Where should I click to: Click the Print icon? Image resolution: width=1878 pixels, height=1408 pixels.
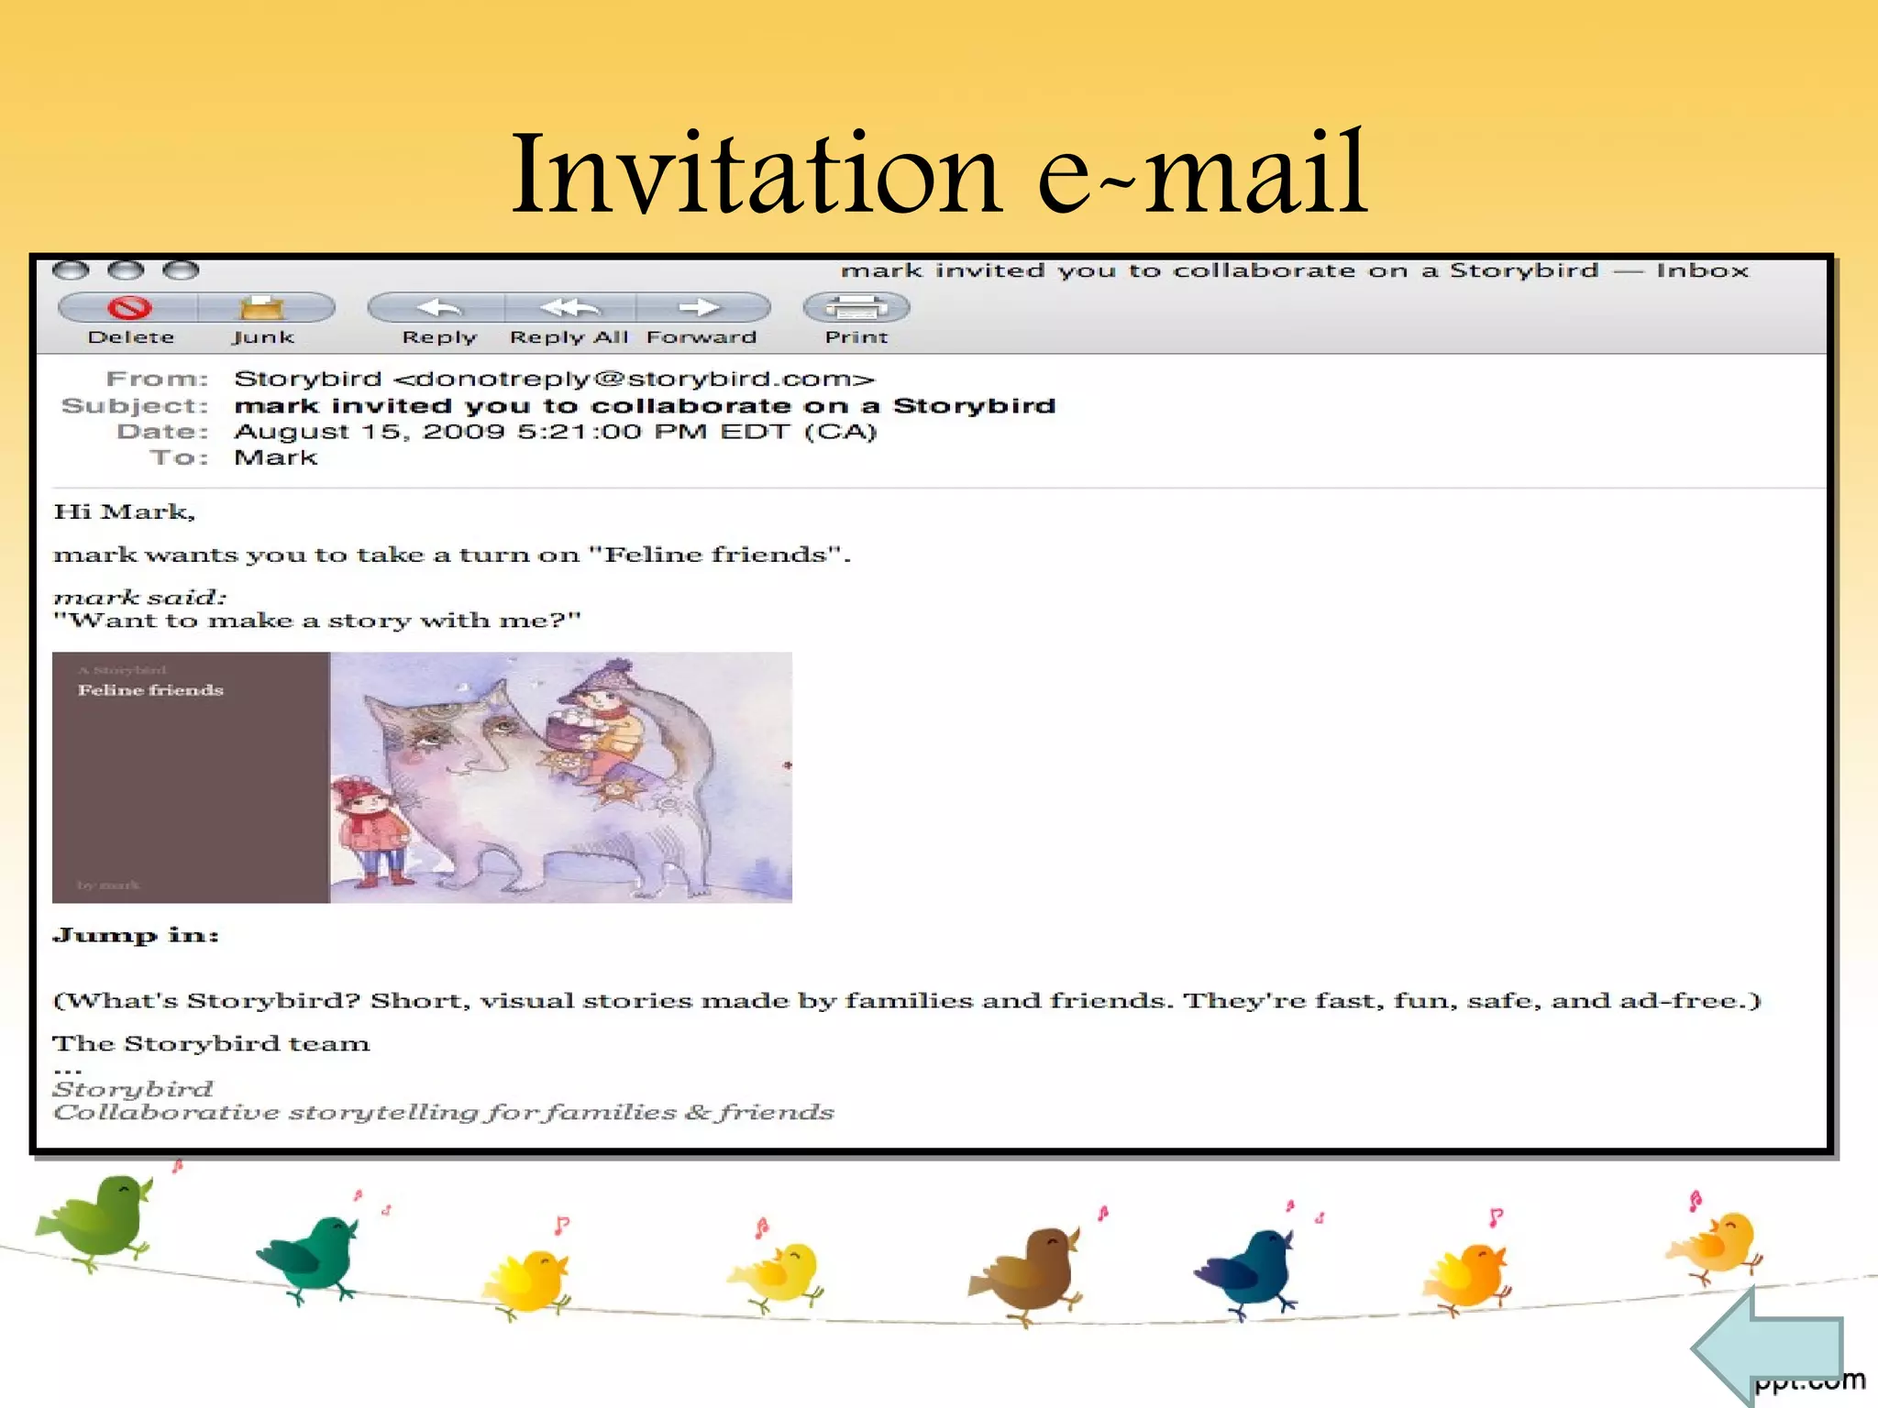[x=856, y=307]
